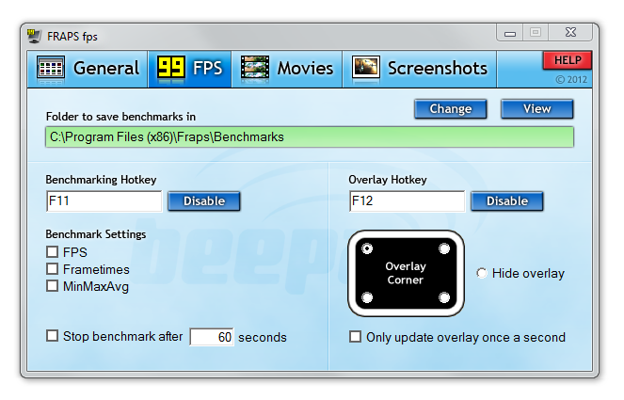Disable the Overlay Hotkey F12
The height and width of the screenshot is (400, 624).
point(507,201)
